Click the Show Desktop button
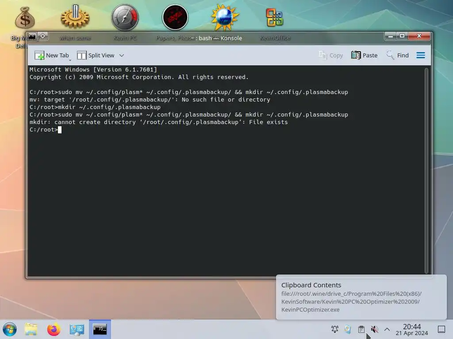Screen dimensions: 453x339 click(441, 329)
